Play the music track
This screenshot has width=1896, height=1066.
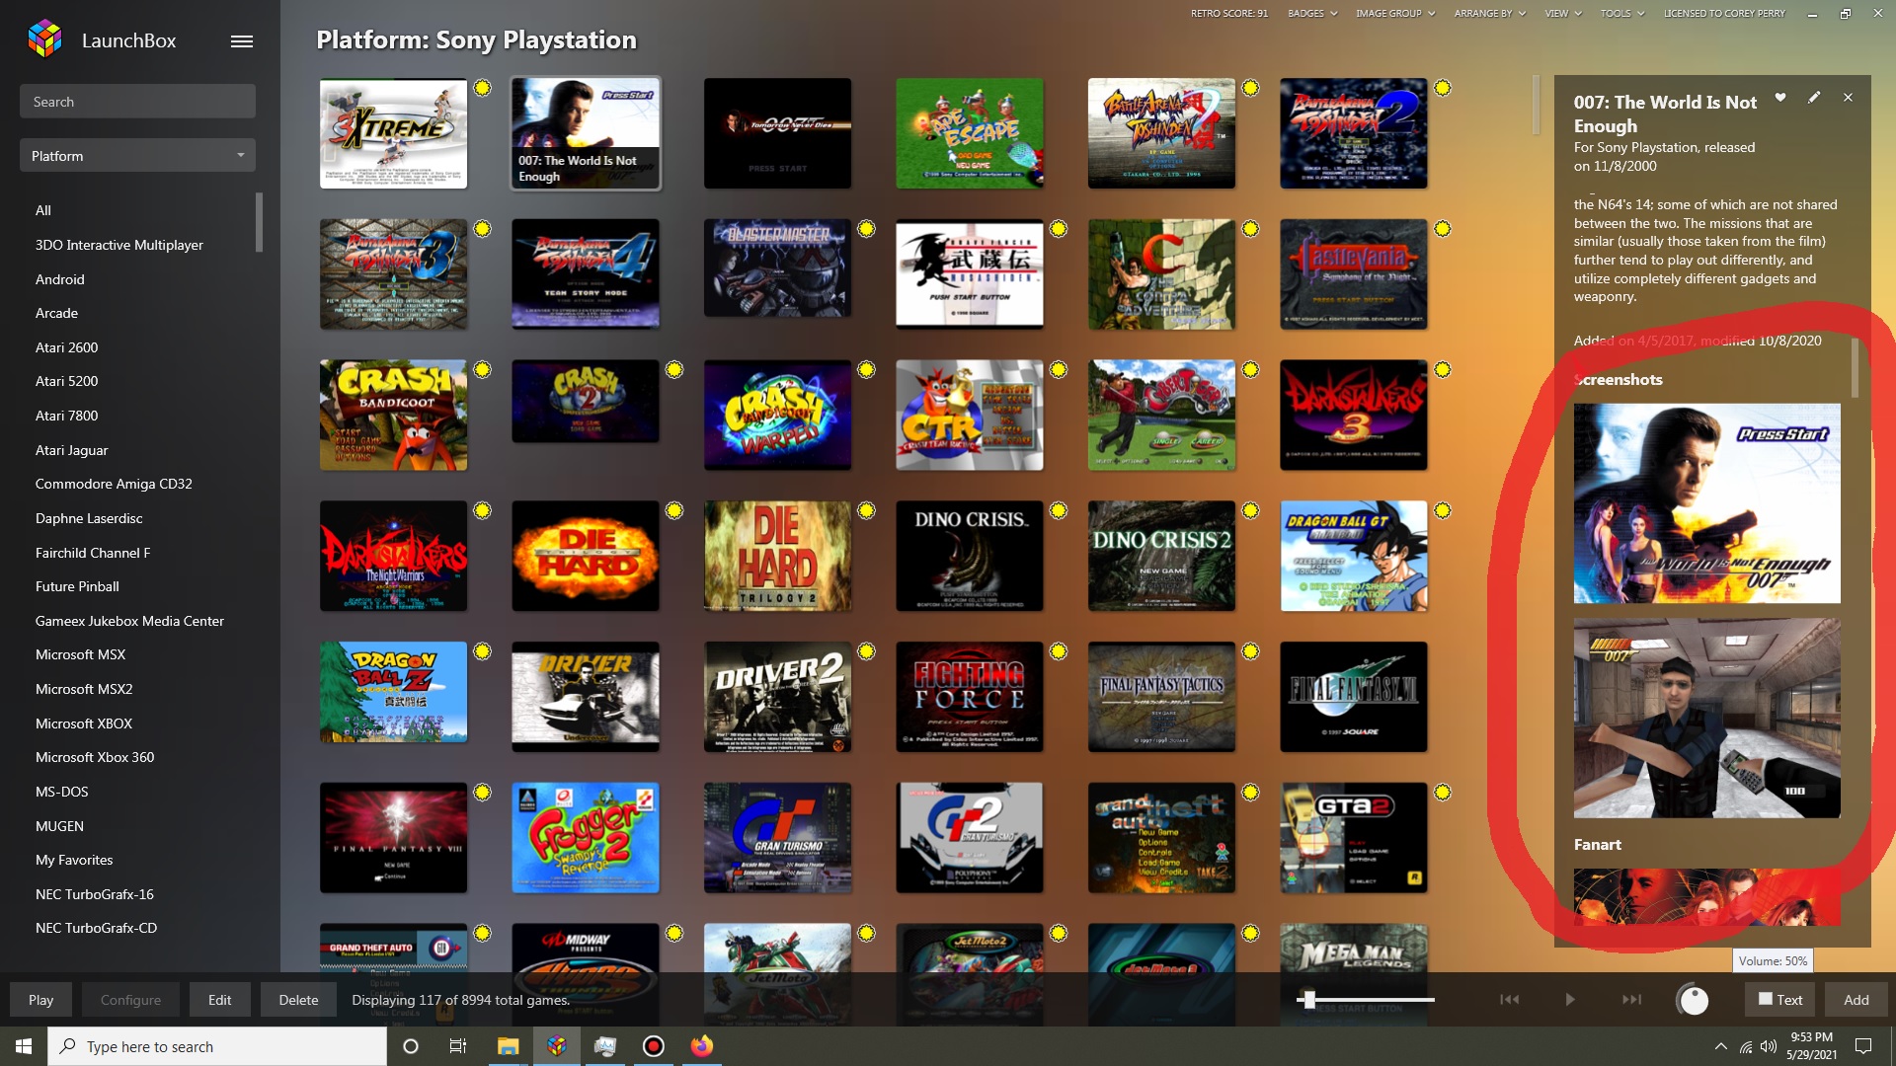(x=1570, y=1000)
